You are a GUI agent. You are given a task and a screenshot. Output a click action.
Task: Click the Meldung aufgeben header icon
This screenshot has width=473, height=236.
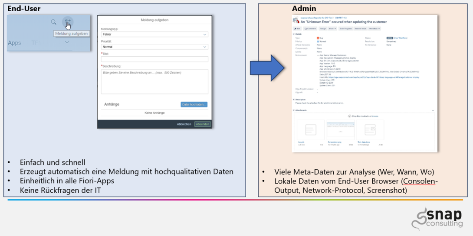67,22
